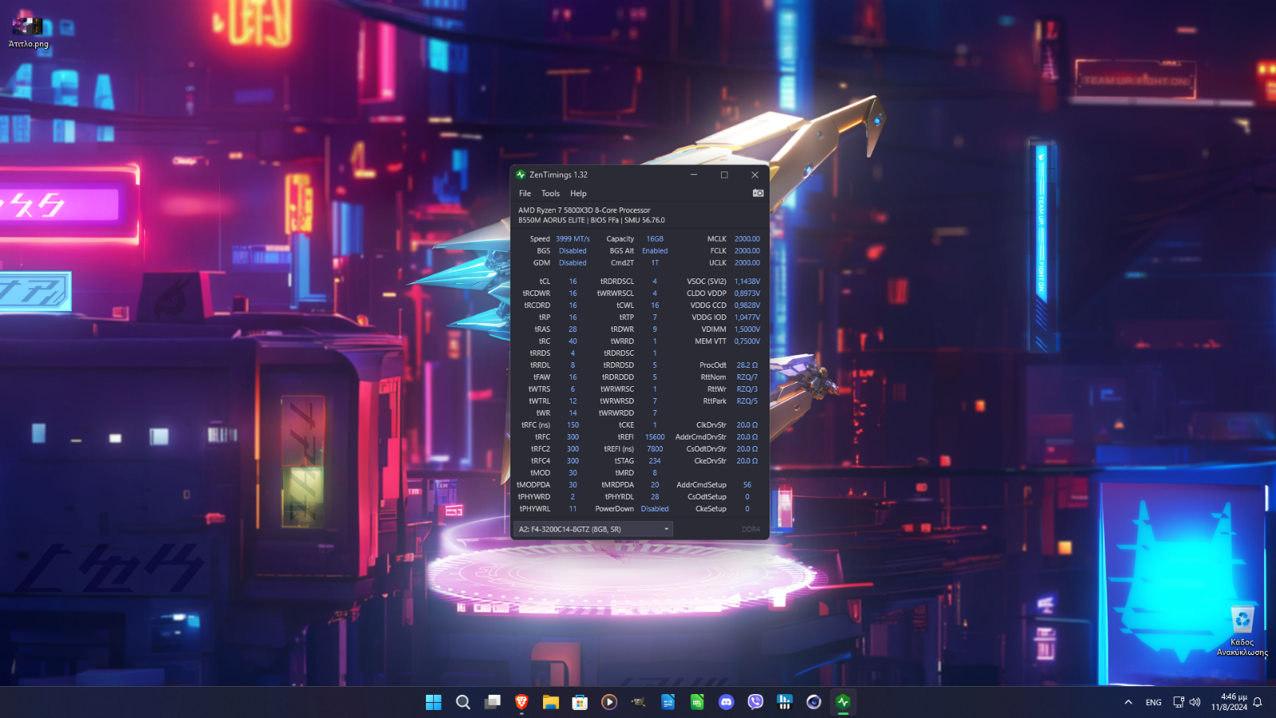Select the Άτιτλο.png desktop file
Screen dimensions: 1276x718
(29, 32)
